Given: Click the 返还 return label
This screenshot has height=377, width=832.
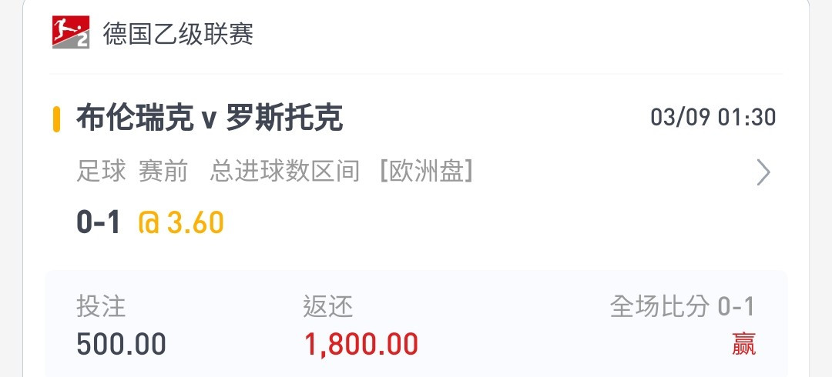Looking at the screenshot, I should point(328,306).
